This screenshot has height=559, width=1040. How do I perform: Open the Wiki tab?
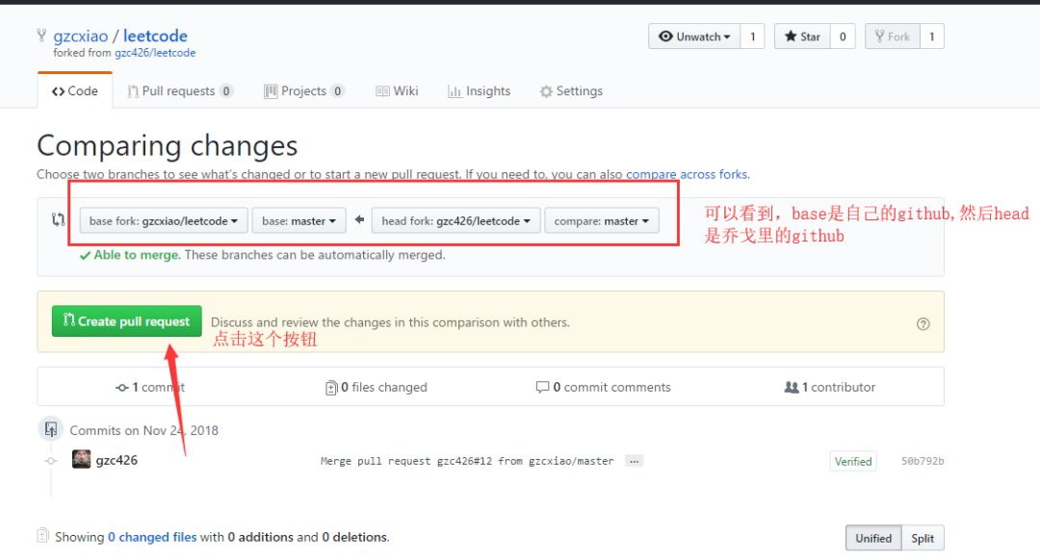397,90
